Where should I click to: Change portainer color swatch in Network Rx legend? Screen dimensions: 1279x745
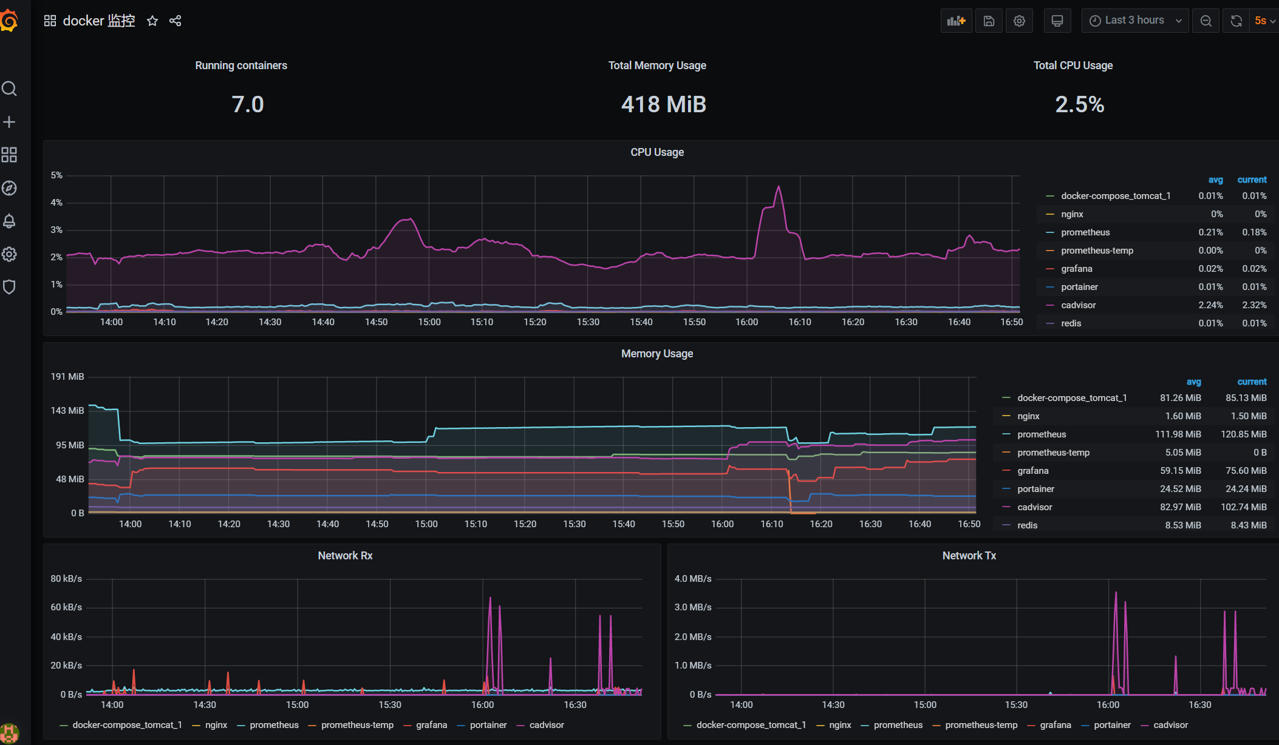click(x=461, y=725)
